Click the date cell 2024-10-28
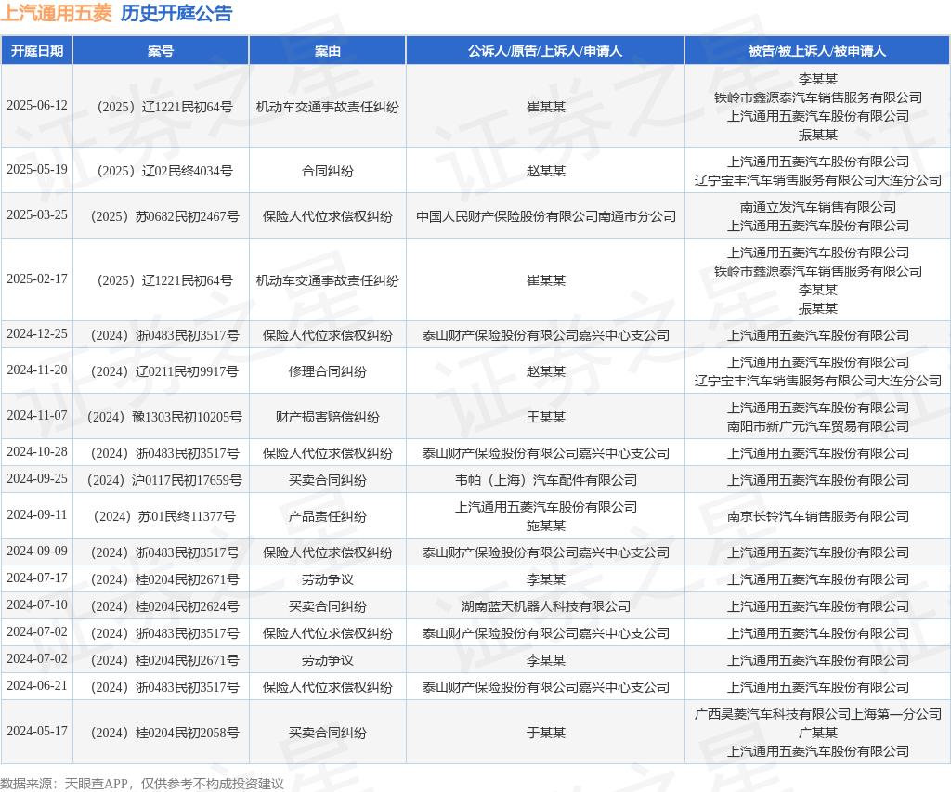Screen dimensions: 951x792 (x=37, y=452)
